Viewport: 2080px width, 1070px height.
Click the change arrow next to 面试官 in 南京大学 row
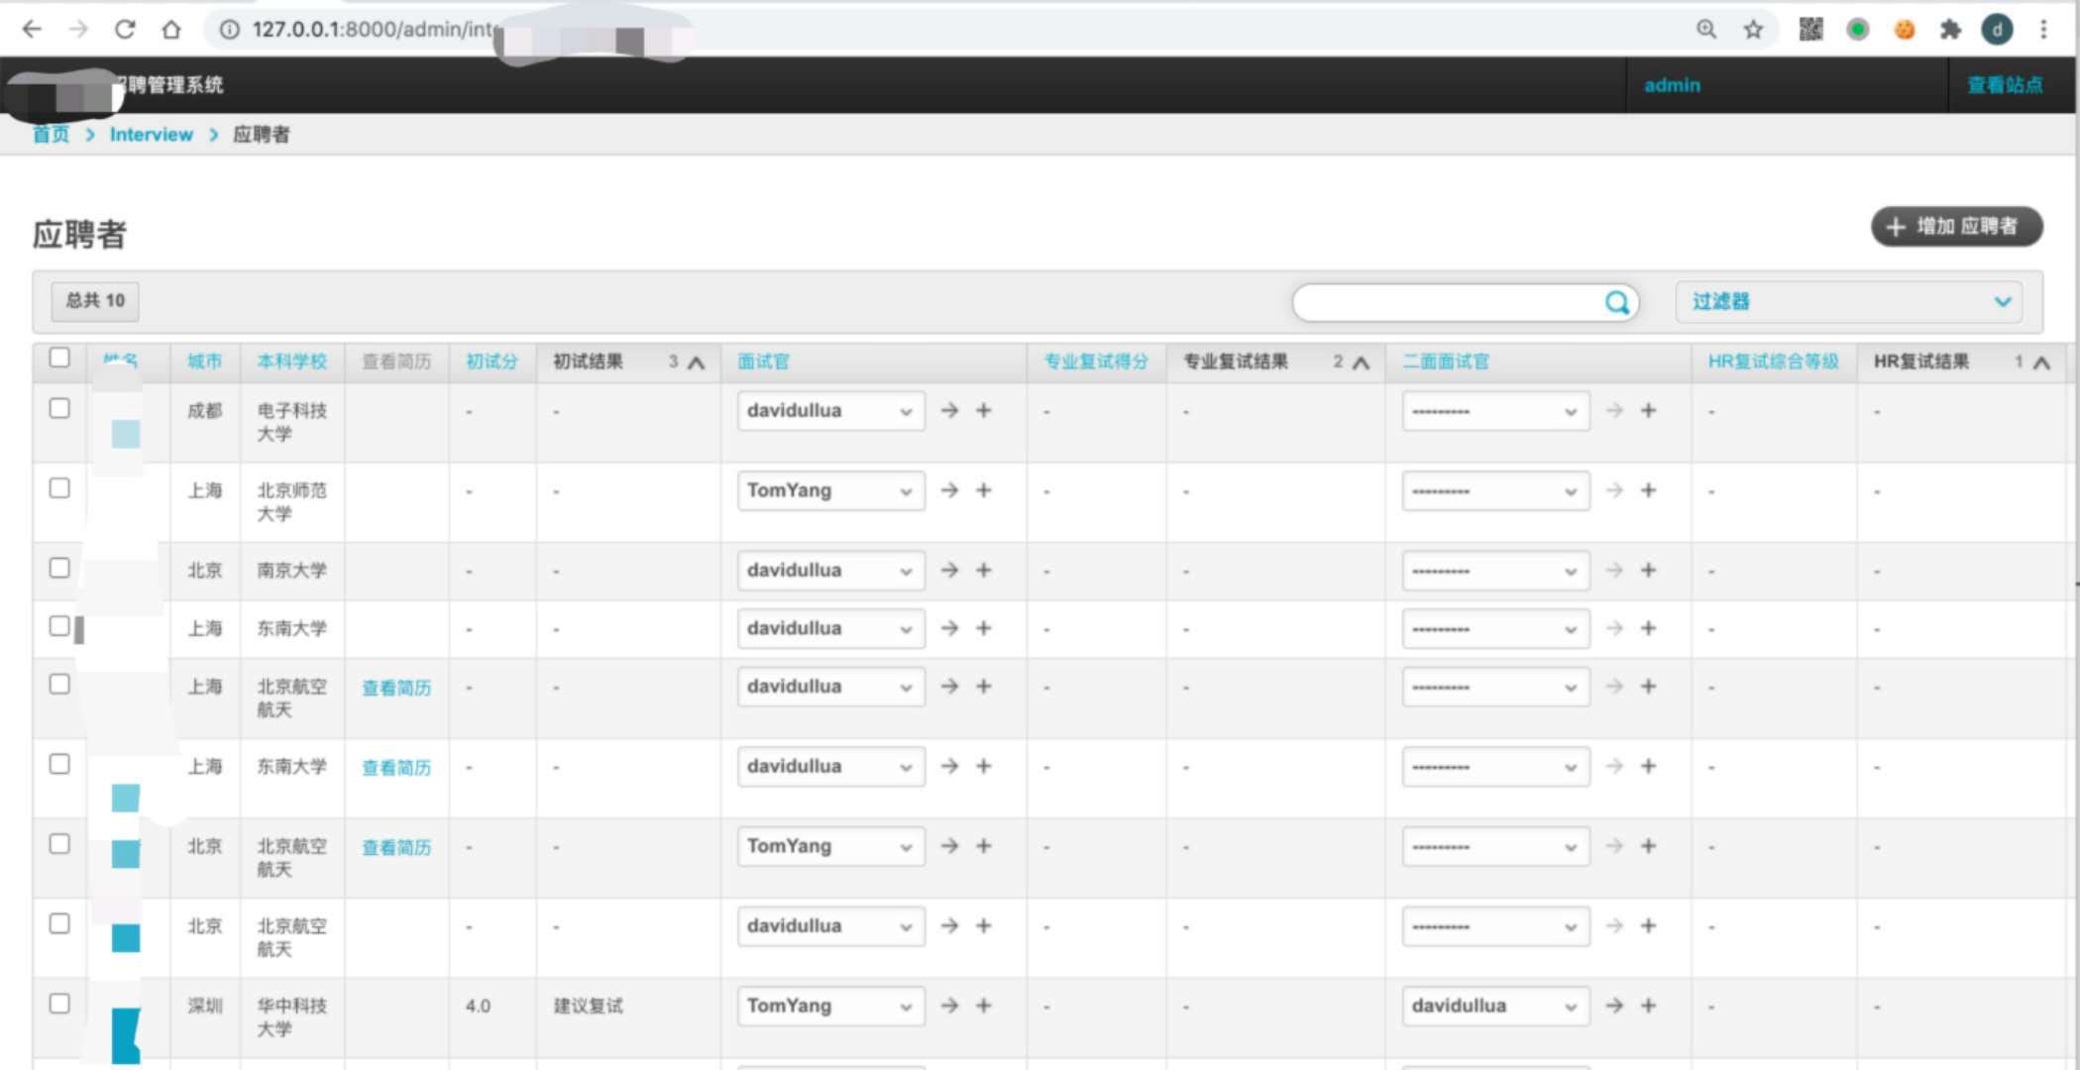[x=949, y=570]
